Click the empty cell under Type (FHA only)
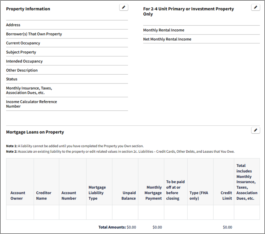Image resolution: width=265 pixels, height=234 pixels. coord(200,212)
